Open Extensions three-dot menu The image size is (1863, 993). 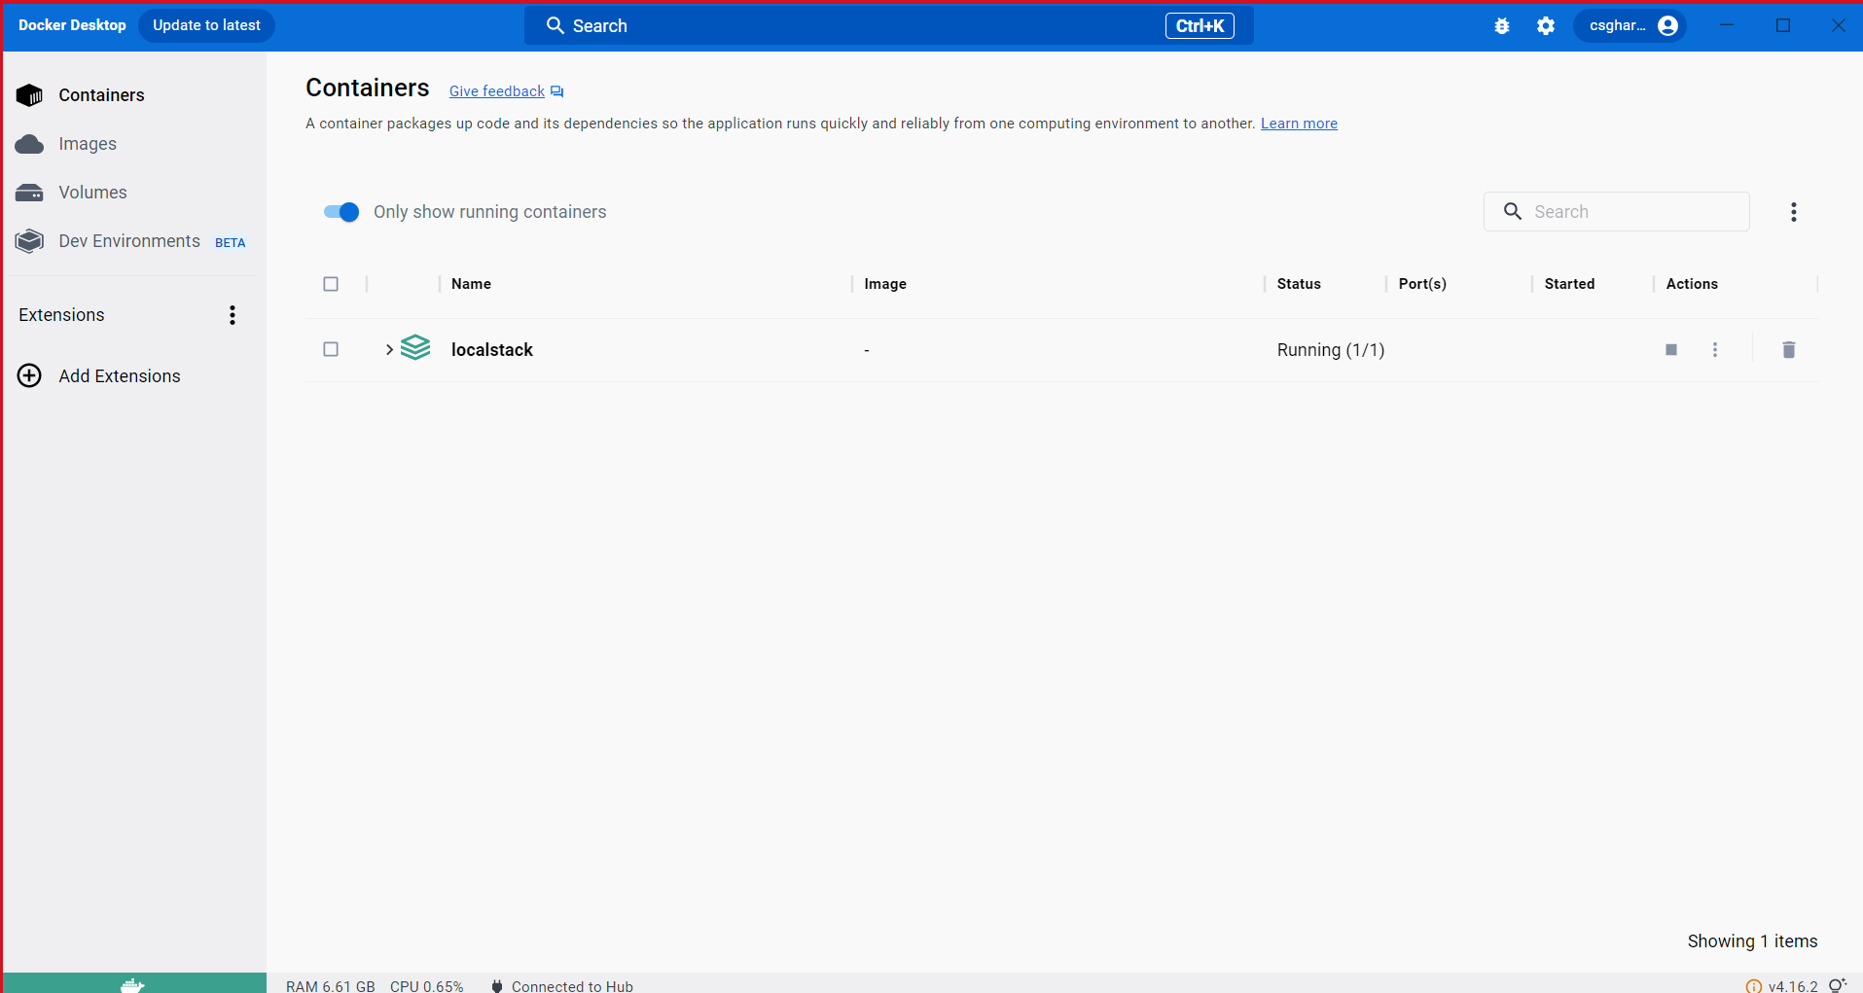coord(232,315)
